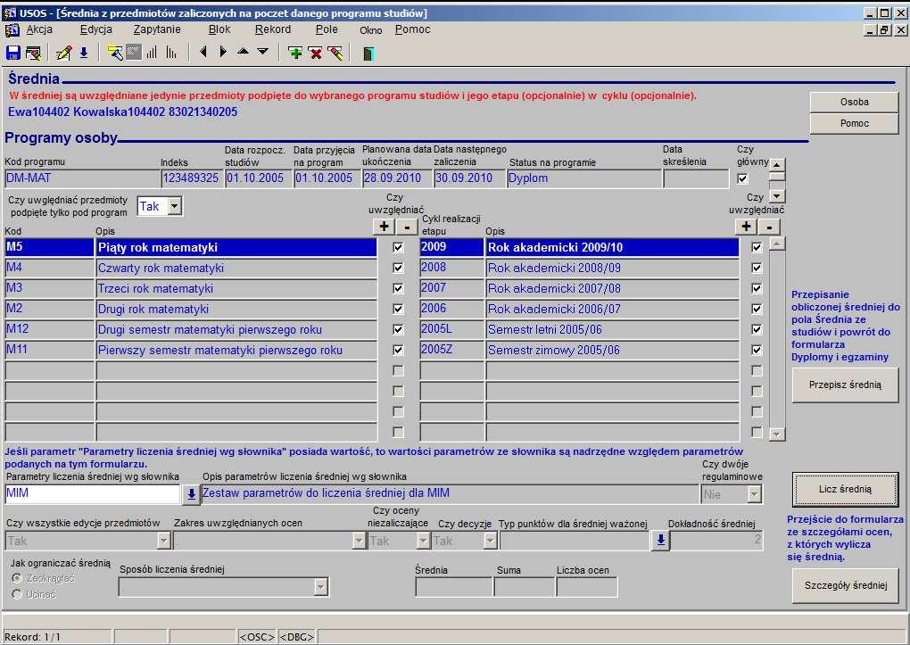This screenshot has width=910, height=645.
Task: Click the Save floppy disk toolbar icon
Action: click(12, 53)
